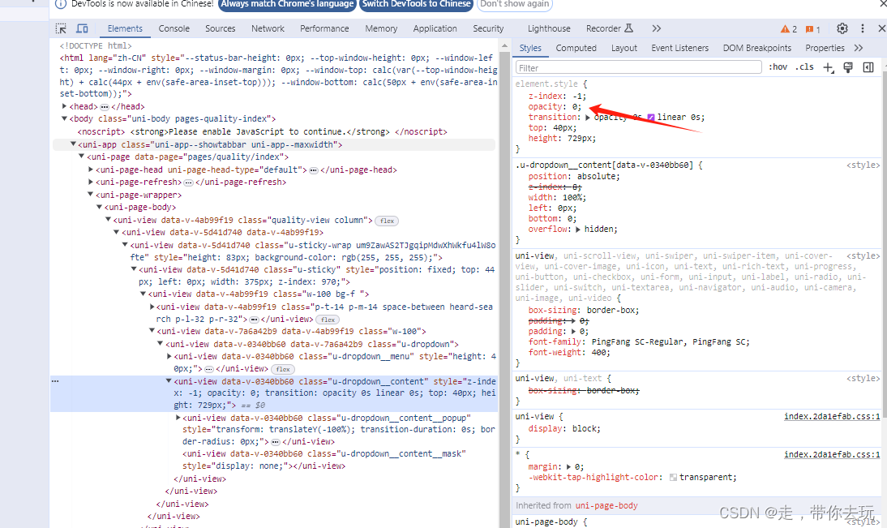This screenshot has width=887, height=528.
Task: Show more DevTools tabs chevron
Action: [656, 28]
